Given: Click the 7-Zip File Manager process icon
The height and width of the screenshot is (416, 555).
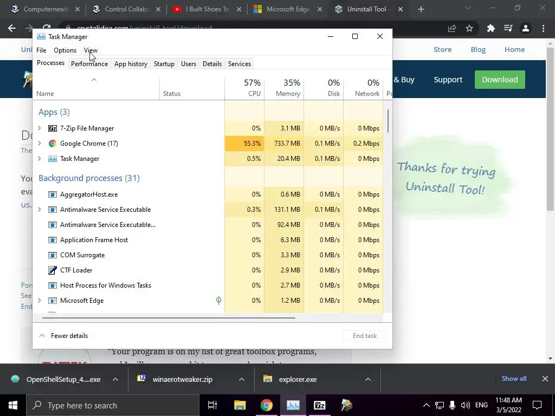Looking at the screenshot, I should (53, 128).
